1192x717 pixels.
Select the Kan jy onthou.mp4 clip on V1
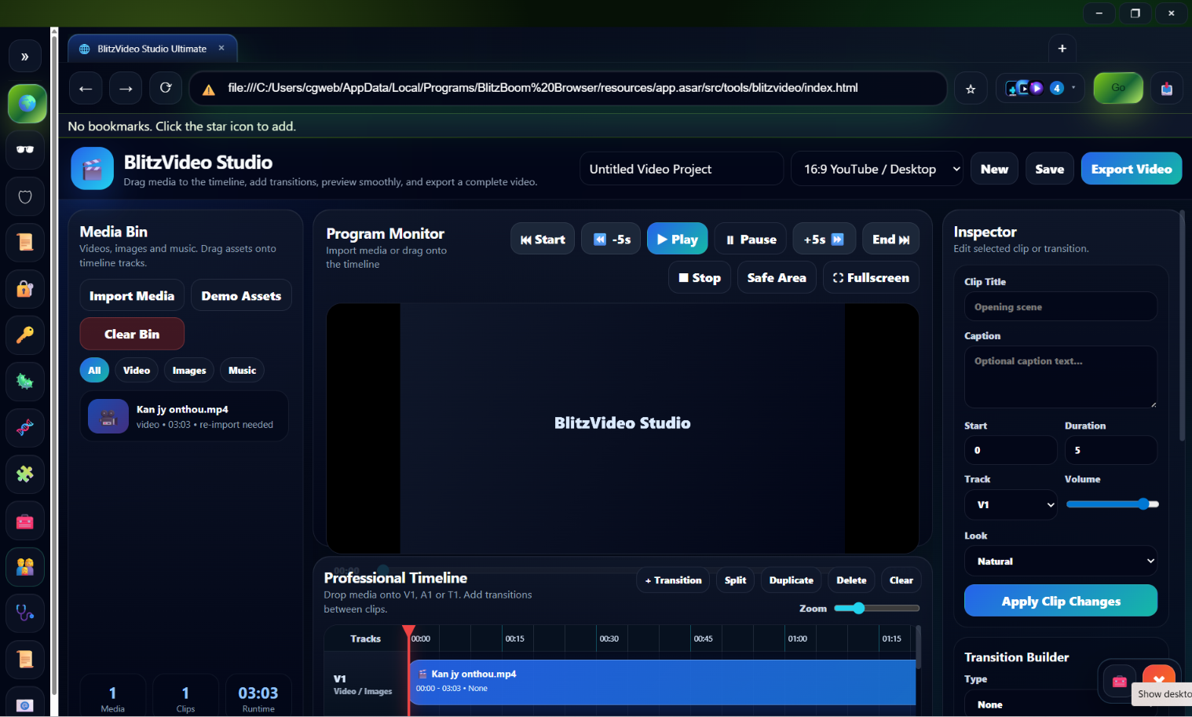pos(662,682)
